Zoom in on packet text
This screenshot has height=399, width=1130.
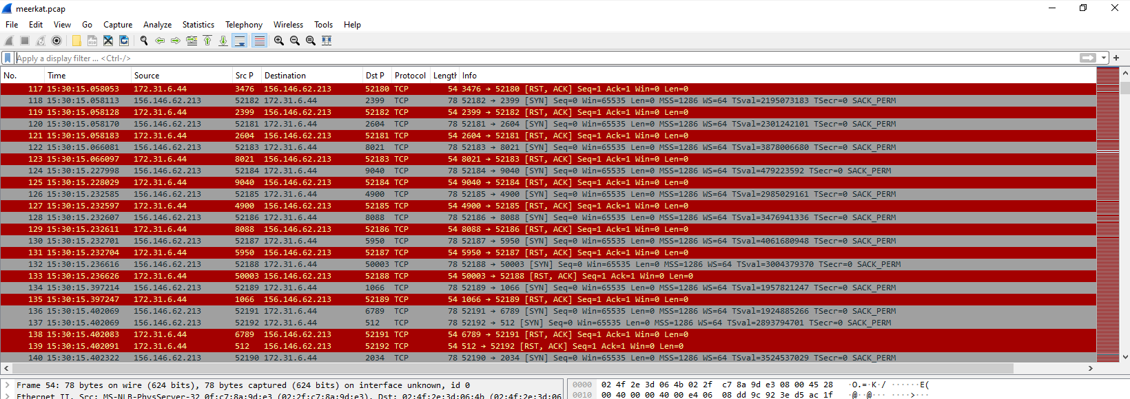click(279, 41)
